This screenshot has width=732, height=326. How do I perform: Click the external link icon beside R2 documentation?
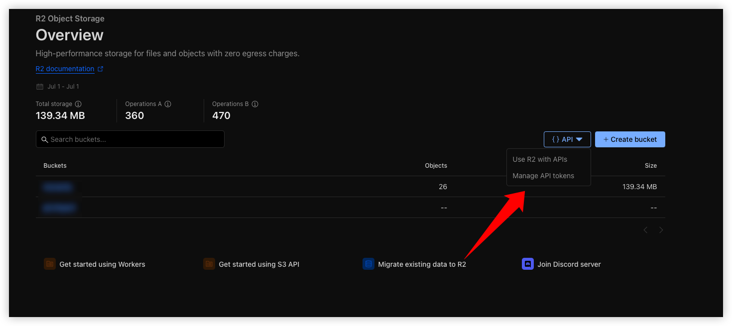(x=101, y=69)
